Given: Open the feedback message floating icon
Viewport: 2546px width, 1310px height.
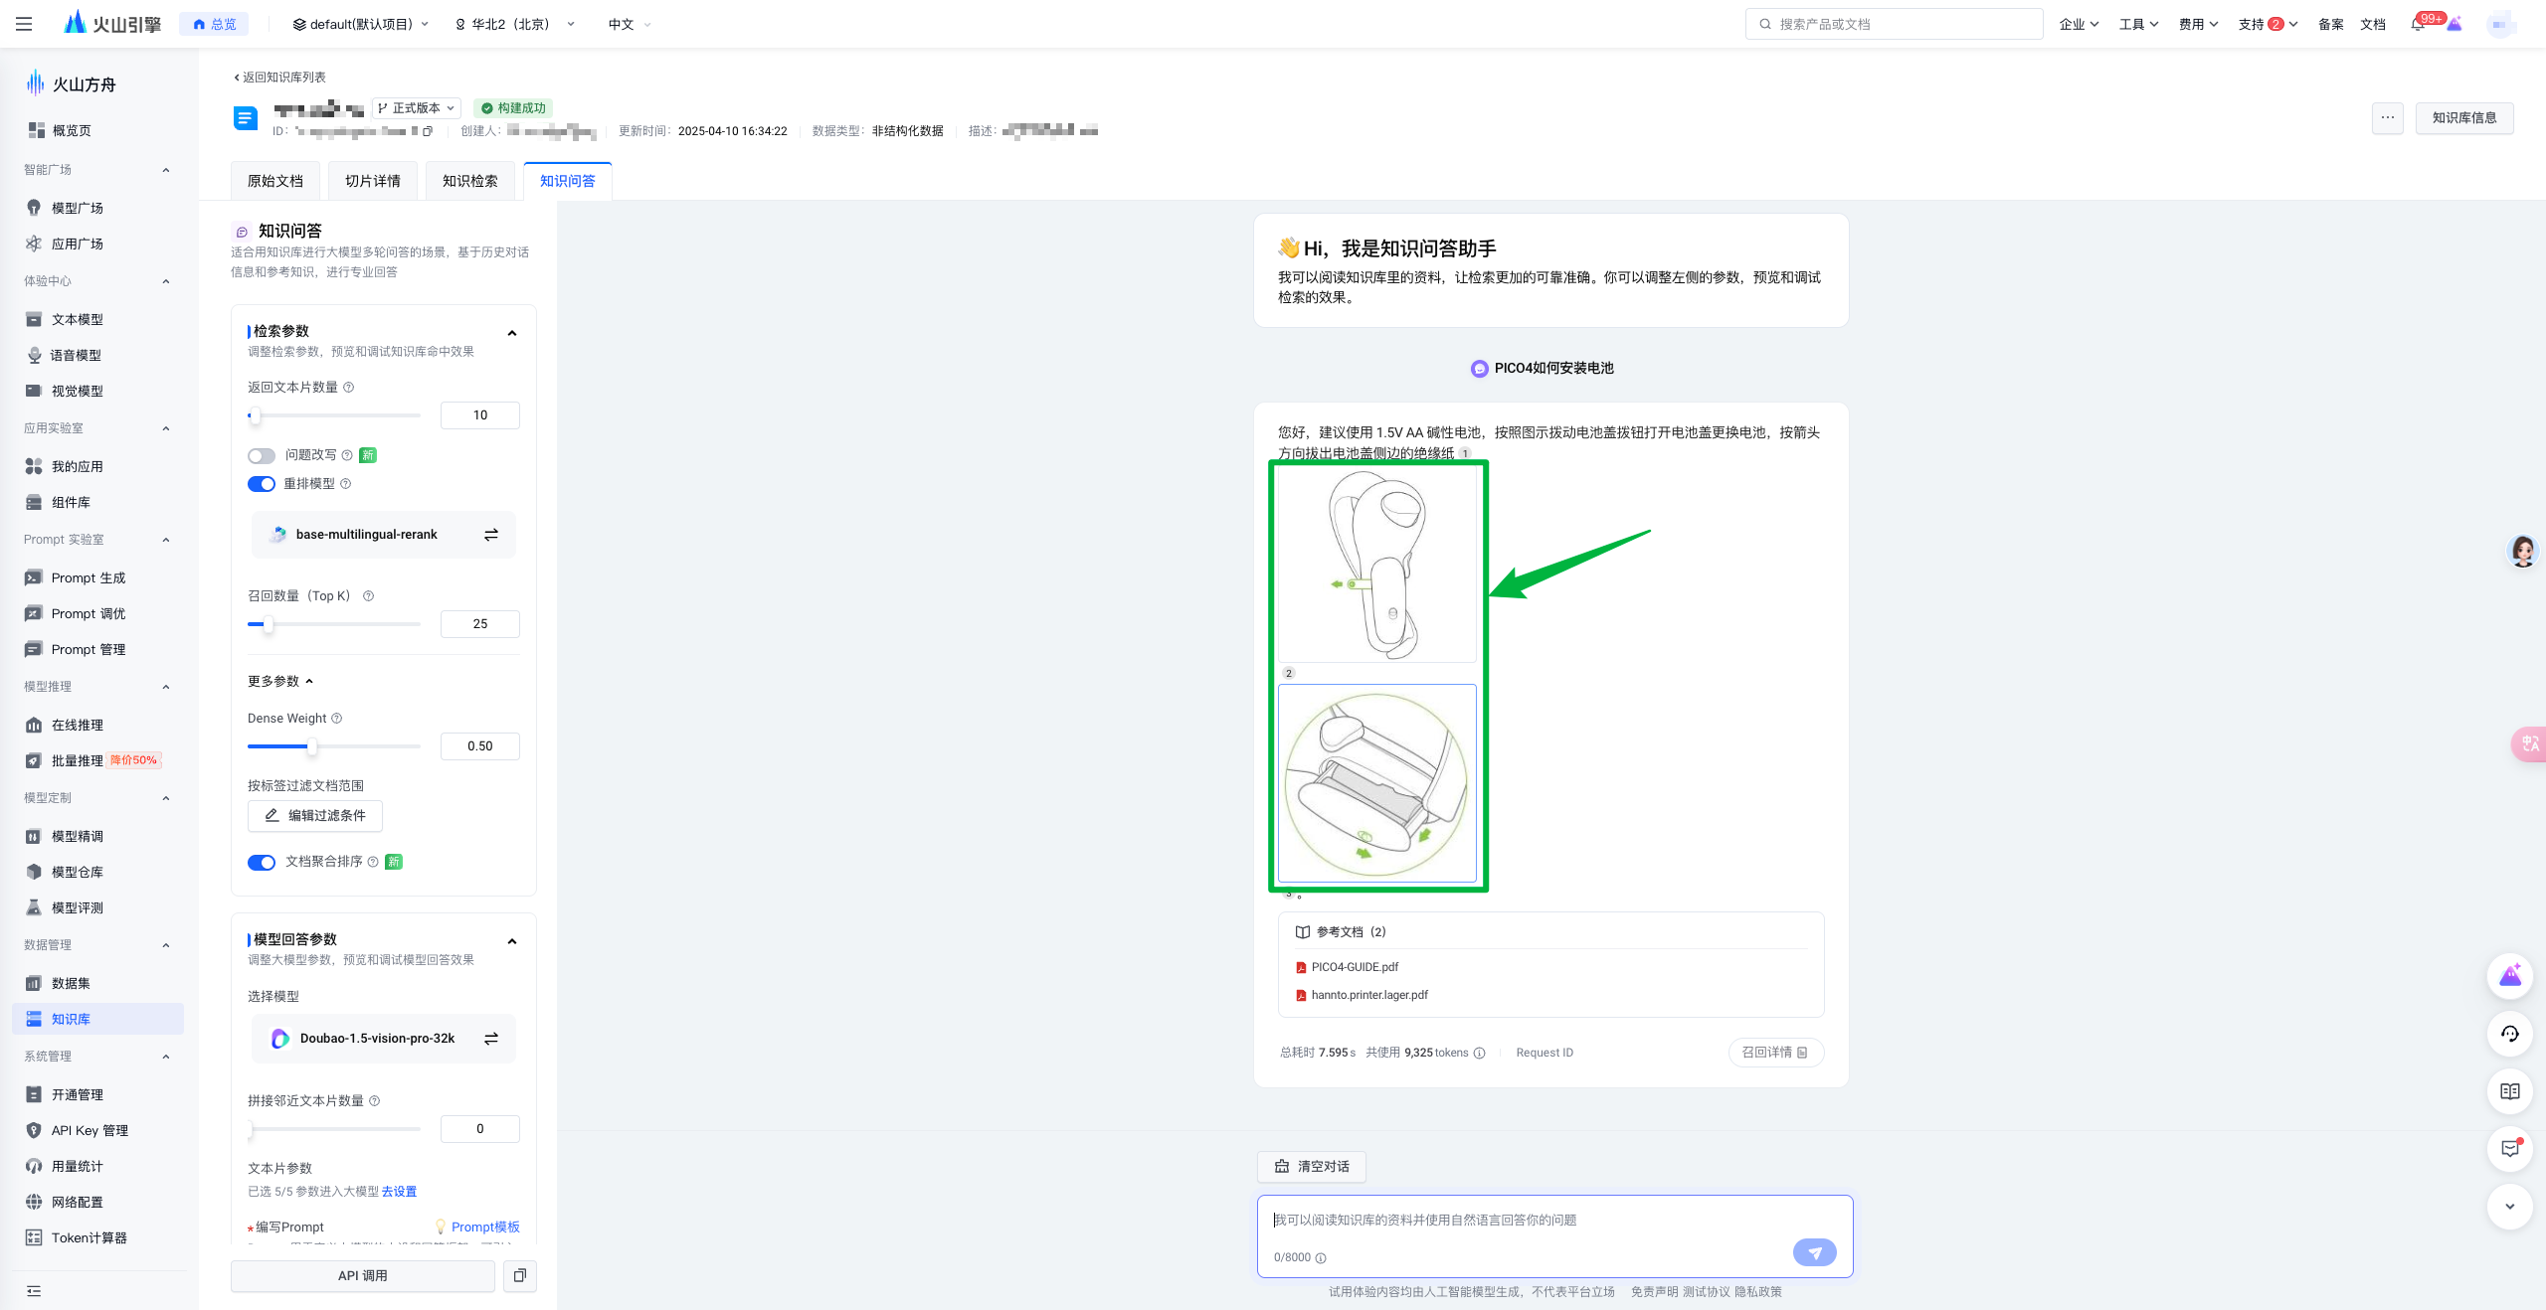Looking at the screenshot, I should pyautogui.click(x=2510, y=1149).
